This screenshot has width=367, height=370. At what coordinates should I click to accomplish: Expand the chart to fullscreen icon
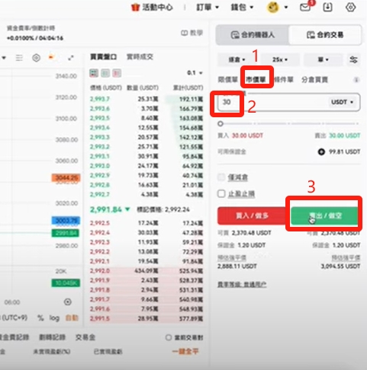click(71, 58)
